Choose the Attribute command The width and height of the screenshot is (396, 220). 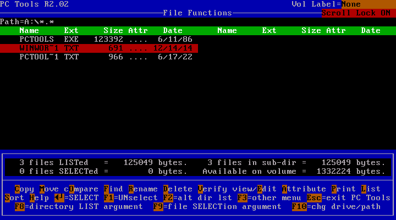click(x=304, y=189)
